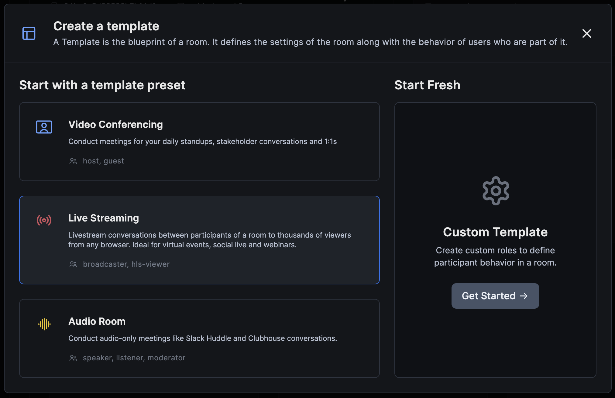This screenshot has height=398, width=615.
Task: Close the Create a template dialog
Action: point(586,33)
